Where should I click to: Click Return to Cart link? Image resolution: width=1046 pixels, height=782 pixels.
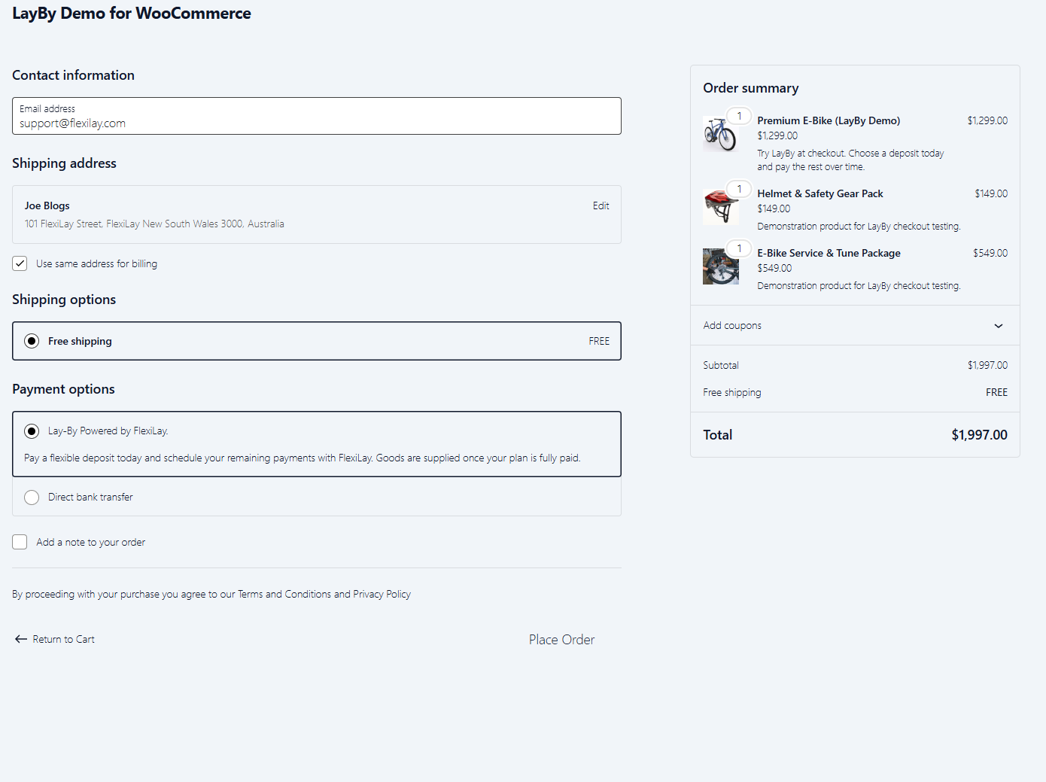(63, 639)
